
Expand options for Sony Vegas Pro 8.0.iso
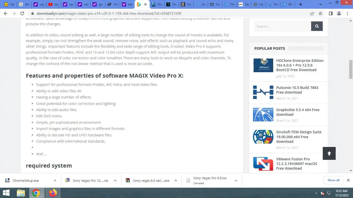236,180
